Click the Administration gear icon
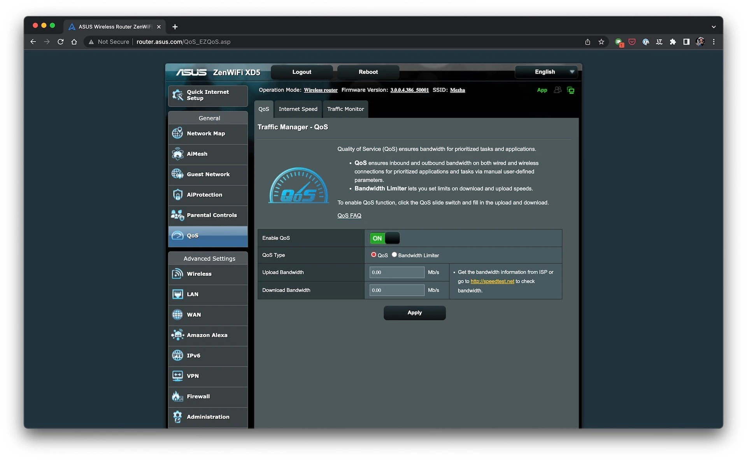Screen dimensions: 747x460 177,416
